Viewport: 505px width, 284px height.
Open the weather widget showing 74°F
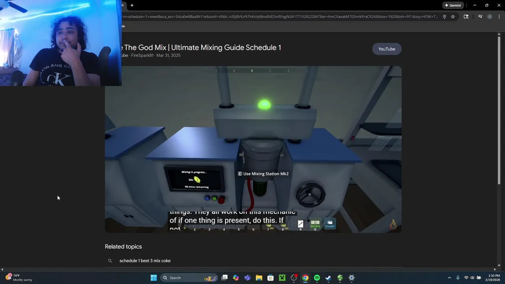(19, 278)
